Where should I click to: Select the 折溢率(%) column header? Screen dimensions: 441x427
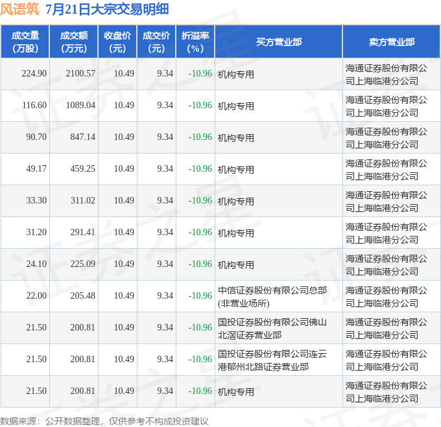(195, 42)
